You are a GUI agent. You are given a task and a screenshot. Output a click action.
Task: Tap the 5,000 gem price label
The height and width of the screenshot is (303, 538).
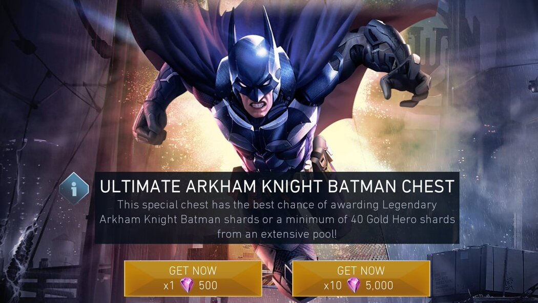pos(379,286)
